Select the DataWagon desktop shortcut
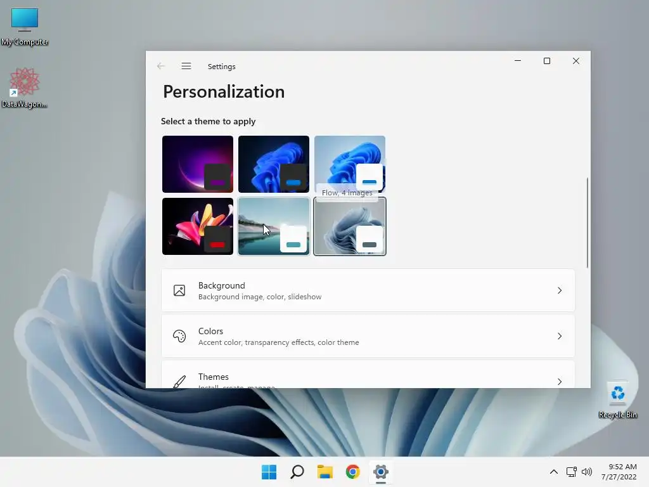Screen dimensions: 649x487 click(x=25, y=88)
